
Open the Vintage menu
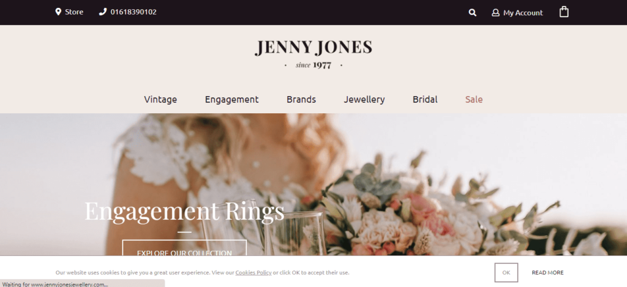[x=160, y=99]
